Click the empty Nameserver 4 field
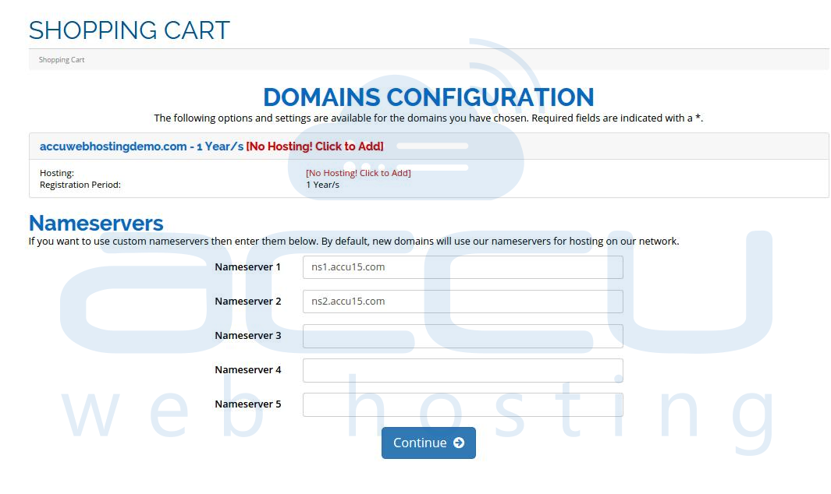The width and height of the screenshot is (831, 494). coord(463,370)
